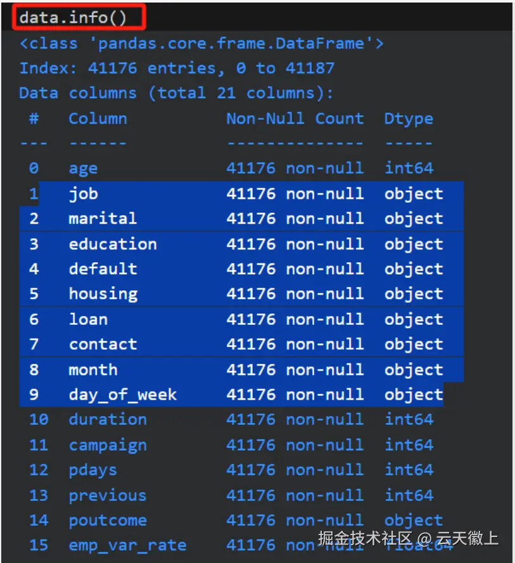Click the Column header label

pyautogui.click(x=98, y=118)
